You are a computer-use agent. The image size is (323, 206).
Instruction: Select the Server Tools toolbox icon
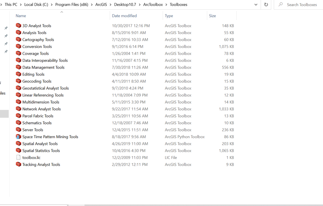tap(18, 129)
